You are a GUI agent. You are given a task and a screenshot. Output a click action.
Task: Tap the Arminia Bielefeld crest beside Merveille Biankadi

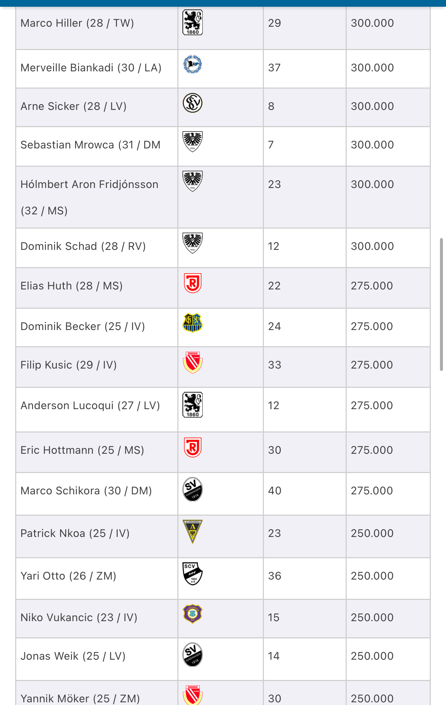coord(193,64)
